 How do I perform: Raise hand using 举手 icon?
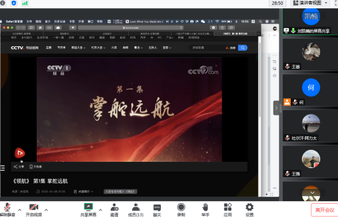[205, 208]
